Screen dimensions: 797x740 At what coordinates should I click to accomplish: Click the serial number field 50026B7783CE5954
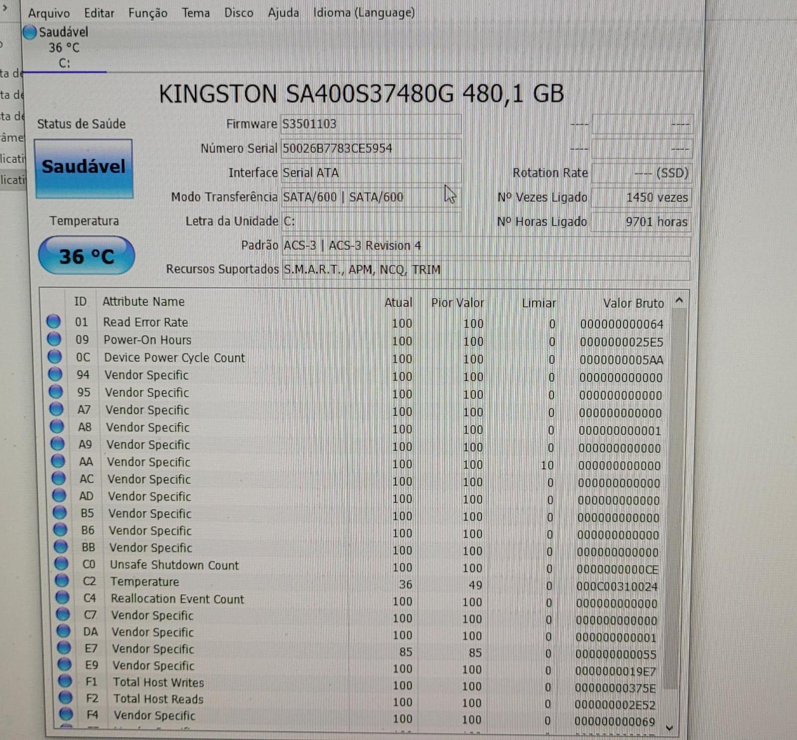(371, 148)
